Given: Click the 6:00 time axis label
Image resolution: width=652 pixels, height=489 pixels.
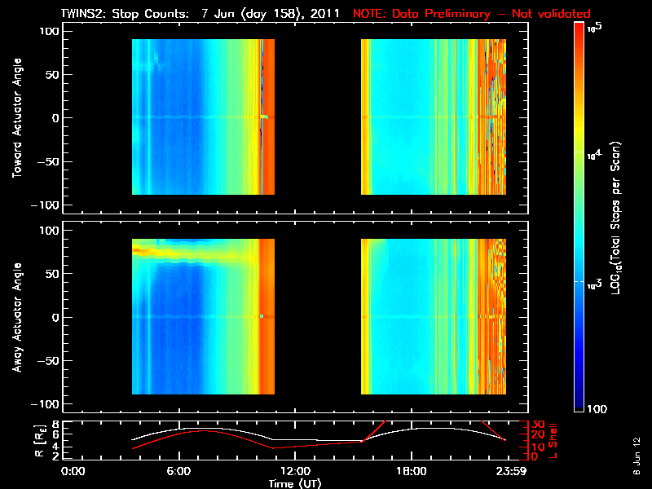Looking at the screenshot, I should point(178,471).
